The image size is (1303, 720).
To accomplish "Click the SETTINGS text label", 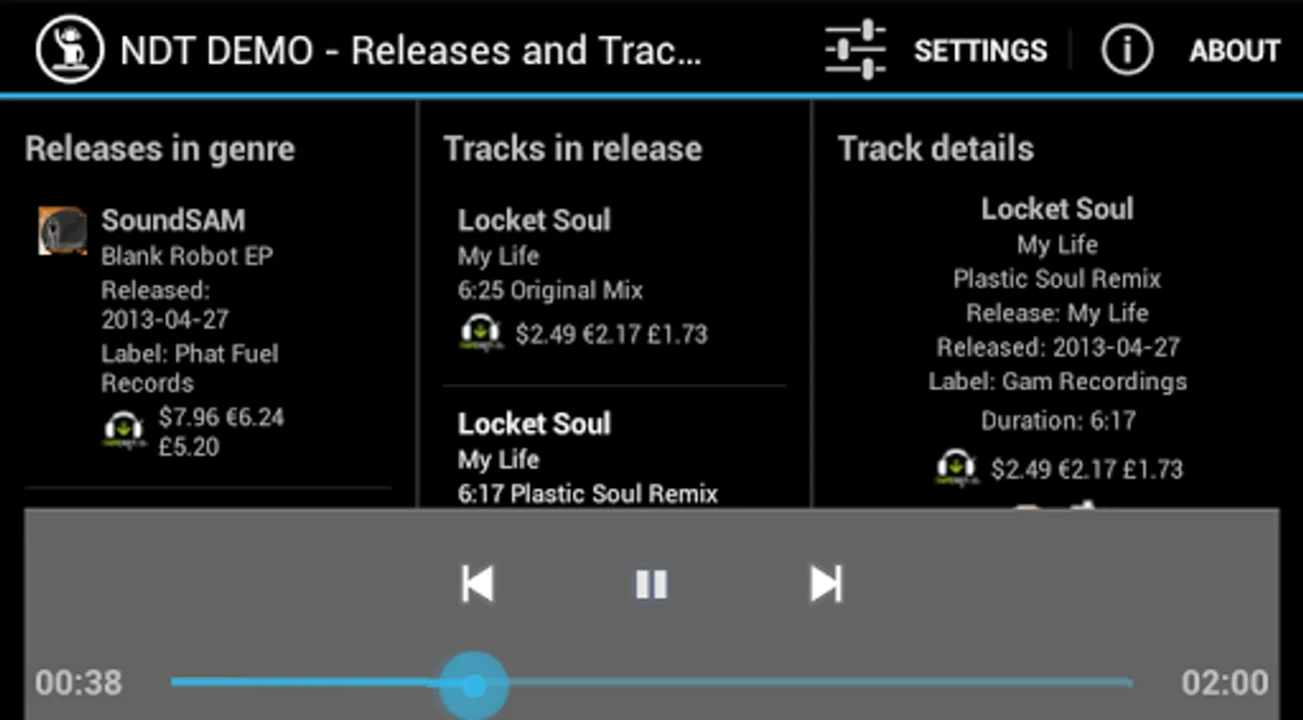I will point(980,50).
